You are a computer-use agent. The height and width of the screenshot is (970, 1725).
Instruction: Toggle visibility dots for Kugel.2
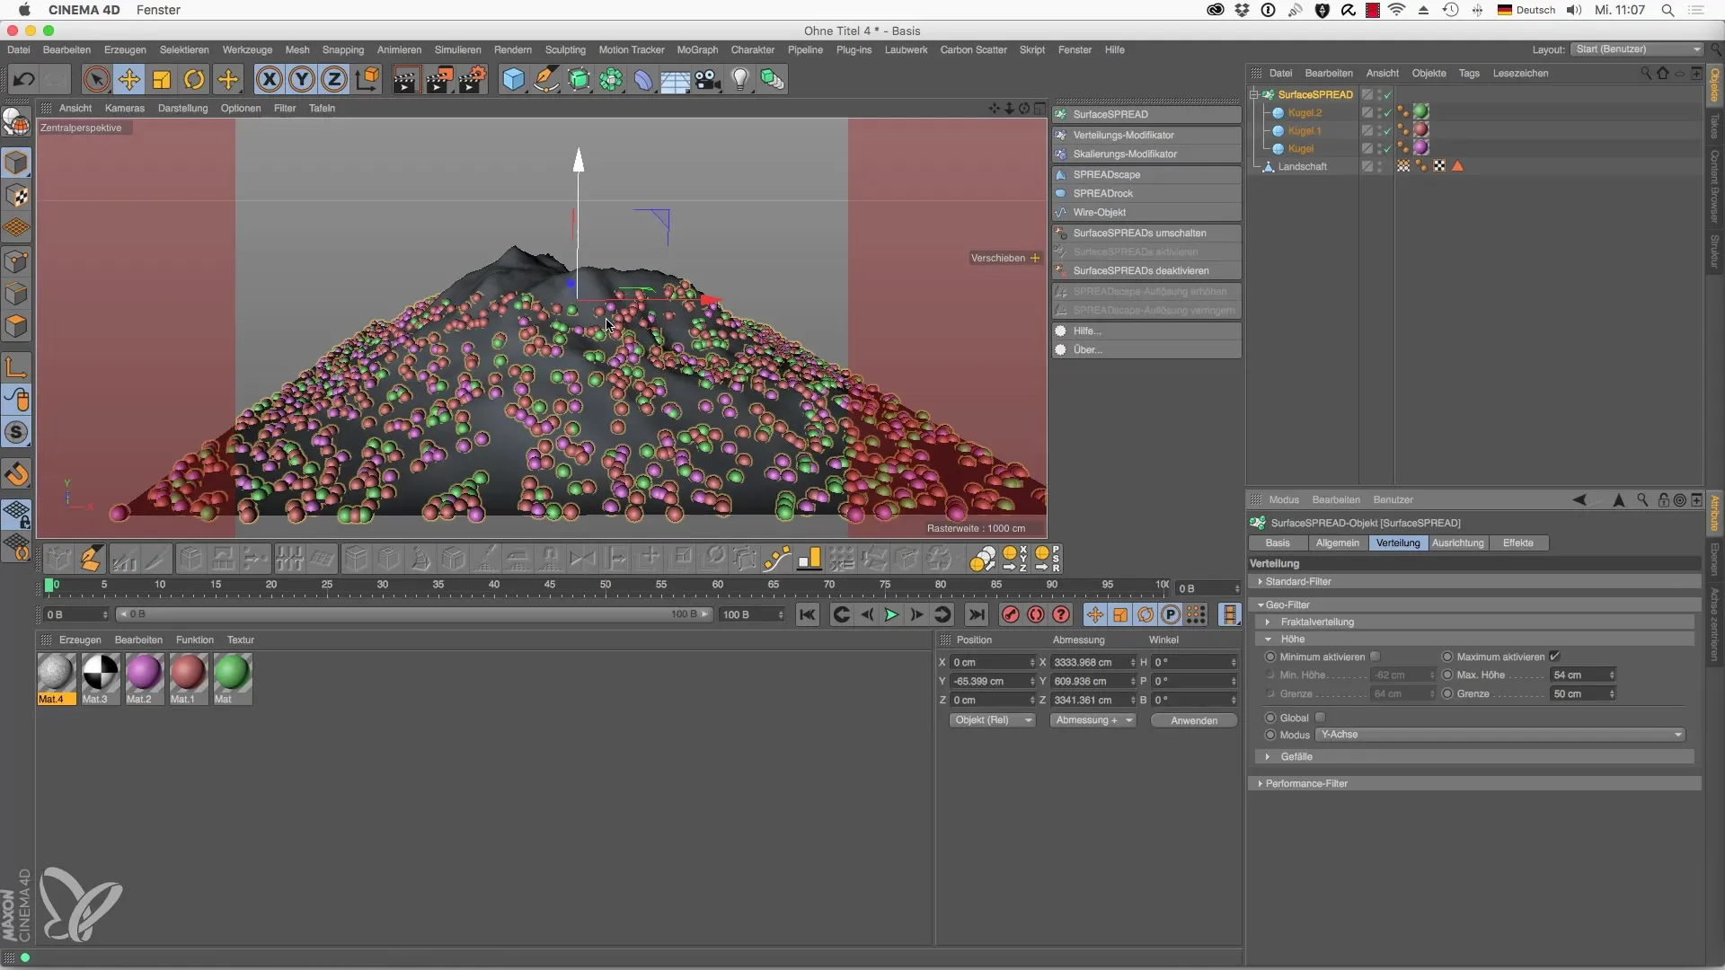tap(1379, 112)
